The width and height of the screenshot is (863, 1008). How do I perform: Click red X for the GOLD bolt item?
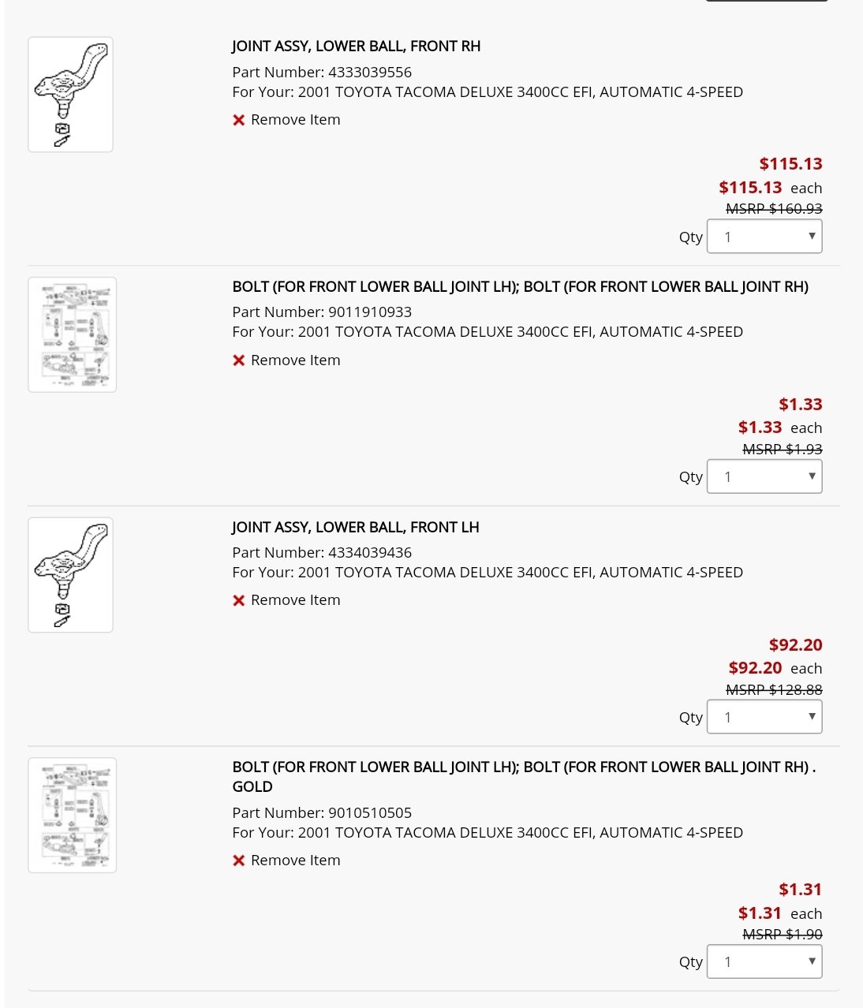click(239, 861)
